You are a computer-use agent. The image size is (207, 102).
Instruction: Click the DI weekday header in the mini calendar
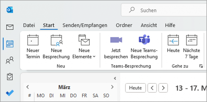[x=51, y=96]
